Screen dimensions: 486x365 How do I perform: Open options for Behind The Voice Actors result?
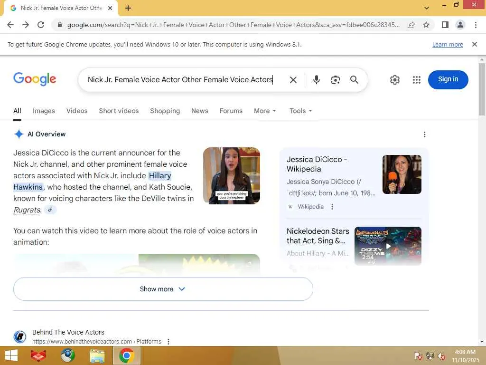pyautogui.click(x=168, y=341)
